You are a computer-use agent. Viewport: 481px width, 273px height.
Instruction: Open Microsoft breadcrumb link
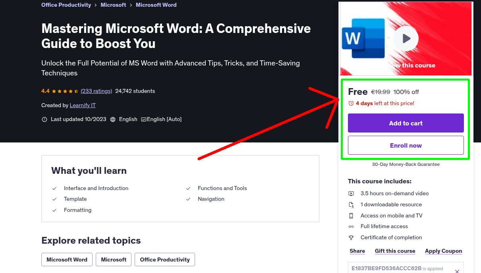113,5
